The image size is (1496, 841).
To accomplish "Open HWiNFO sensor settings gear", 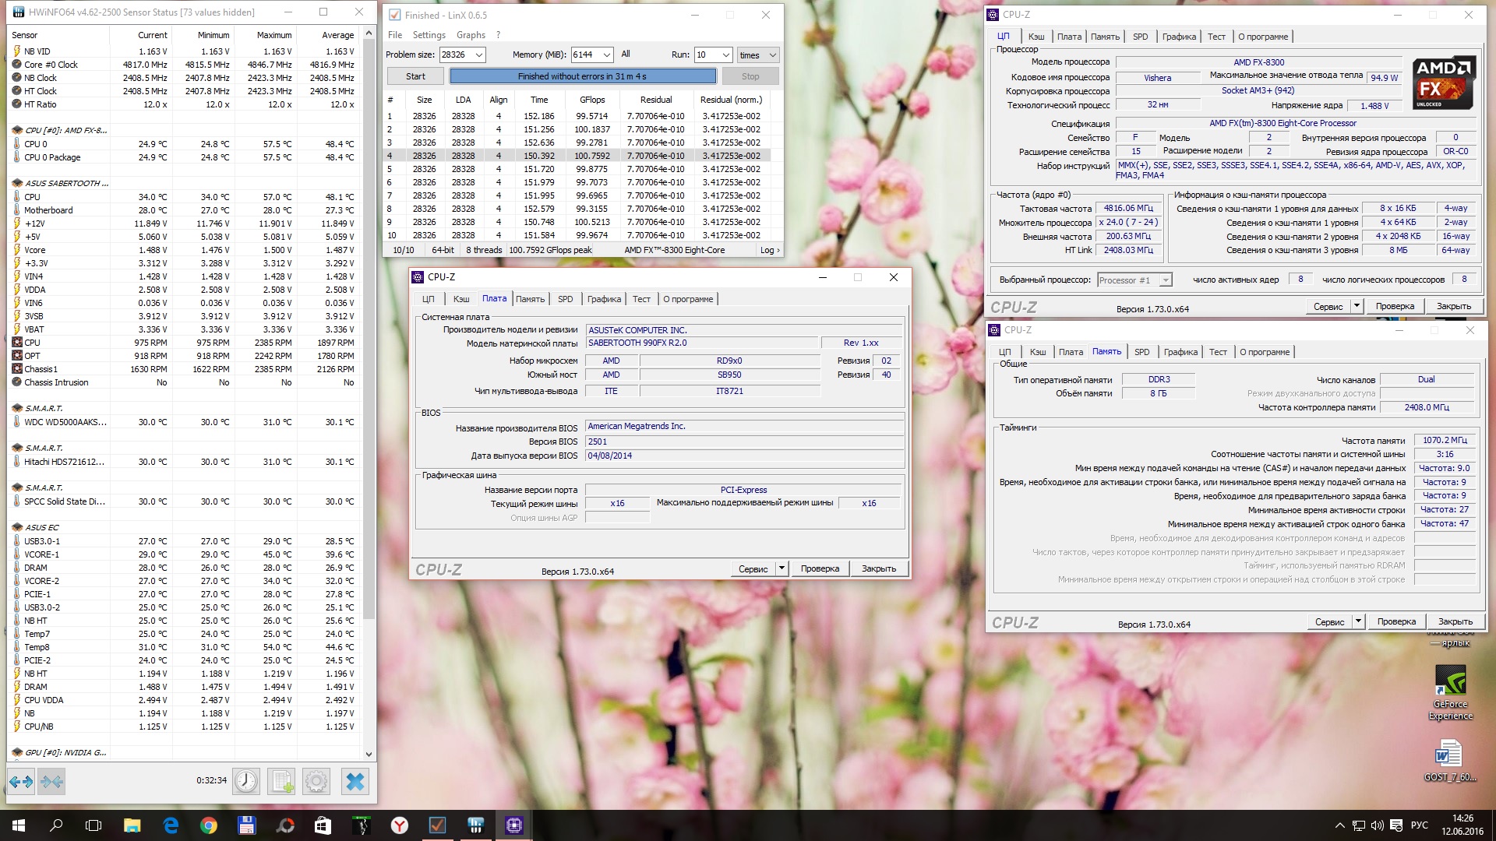I will 316,781.
